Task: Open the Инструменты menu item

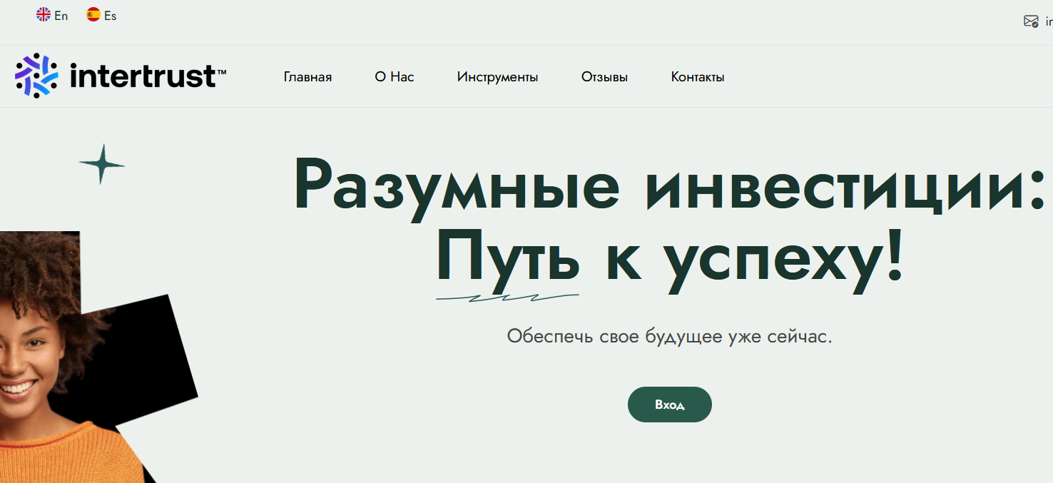Action: tap(497, 77)
